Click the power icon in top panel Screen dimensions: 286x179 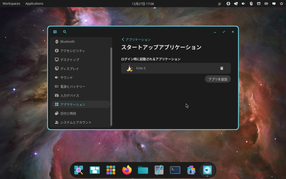(x=281, y=4)
